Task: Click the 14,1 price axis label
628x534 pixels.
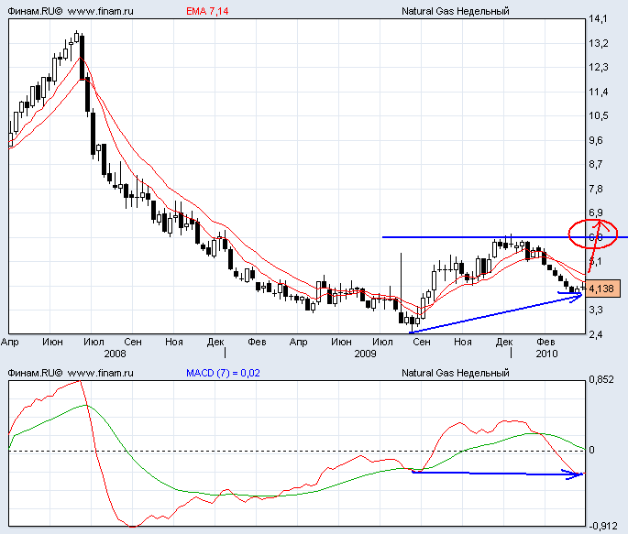Action: pyautogui.click(x=598, y=19)
